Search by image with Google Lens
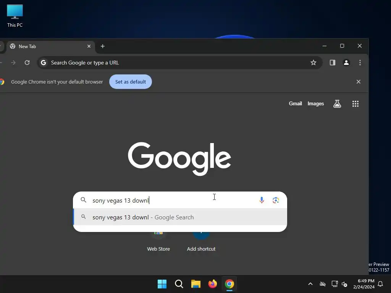 (x=276, y=200)
